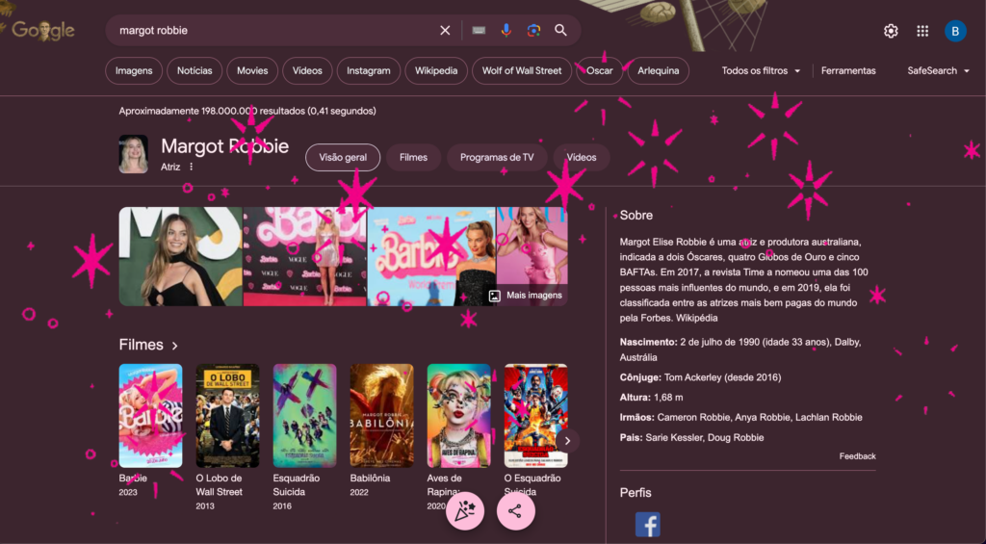Expand the Todos os filtros dropdown
The width and height of the screenshot is (986, 544).
761,71
